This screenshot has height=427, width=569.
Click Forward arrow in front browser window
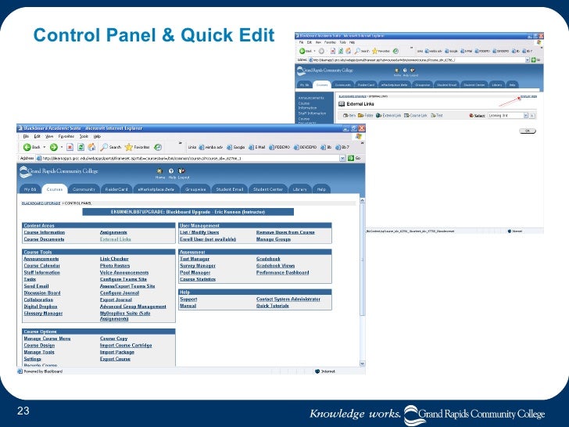[x=54, y=147]
